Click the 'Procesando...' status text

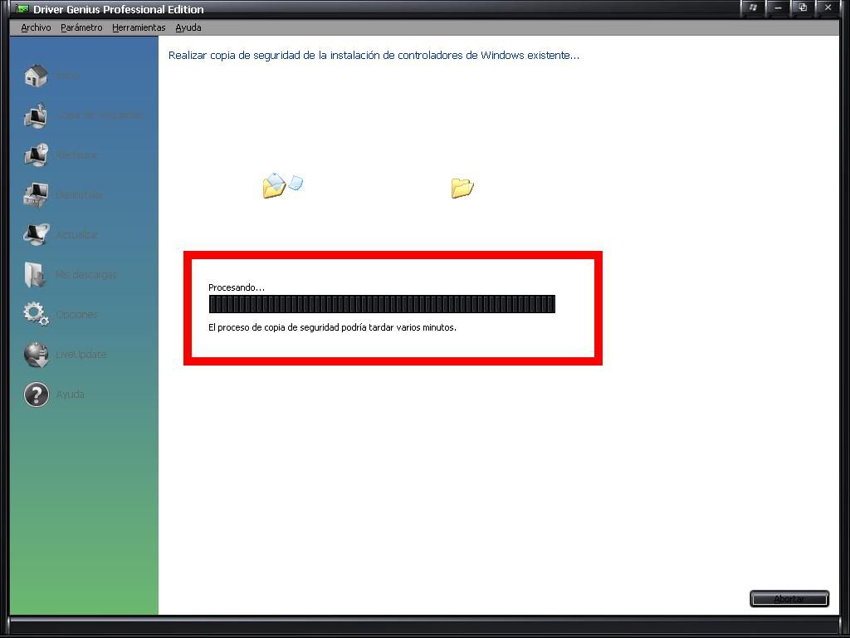coord(237,287)
